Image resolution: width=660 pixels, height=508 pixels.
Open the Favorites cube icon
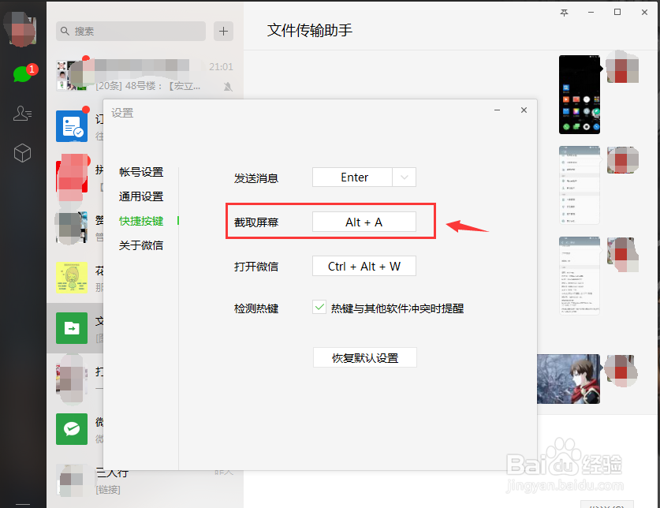[22, 153]
